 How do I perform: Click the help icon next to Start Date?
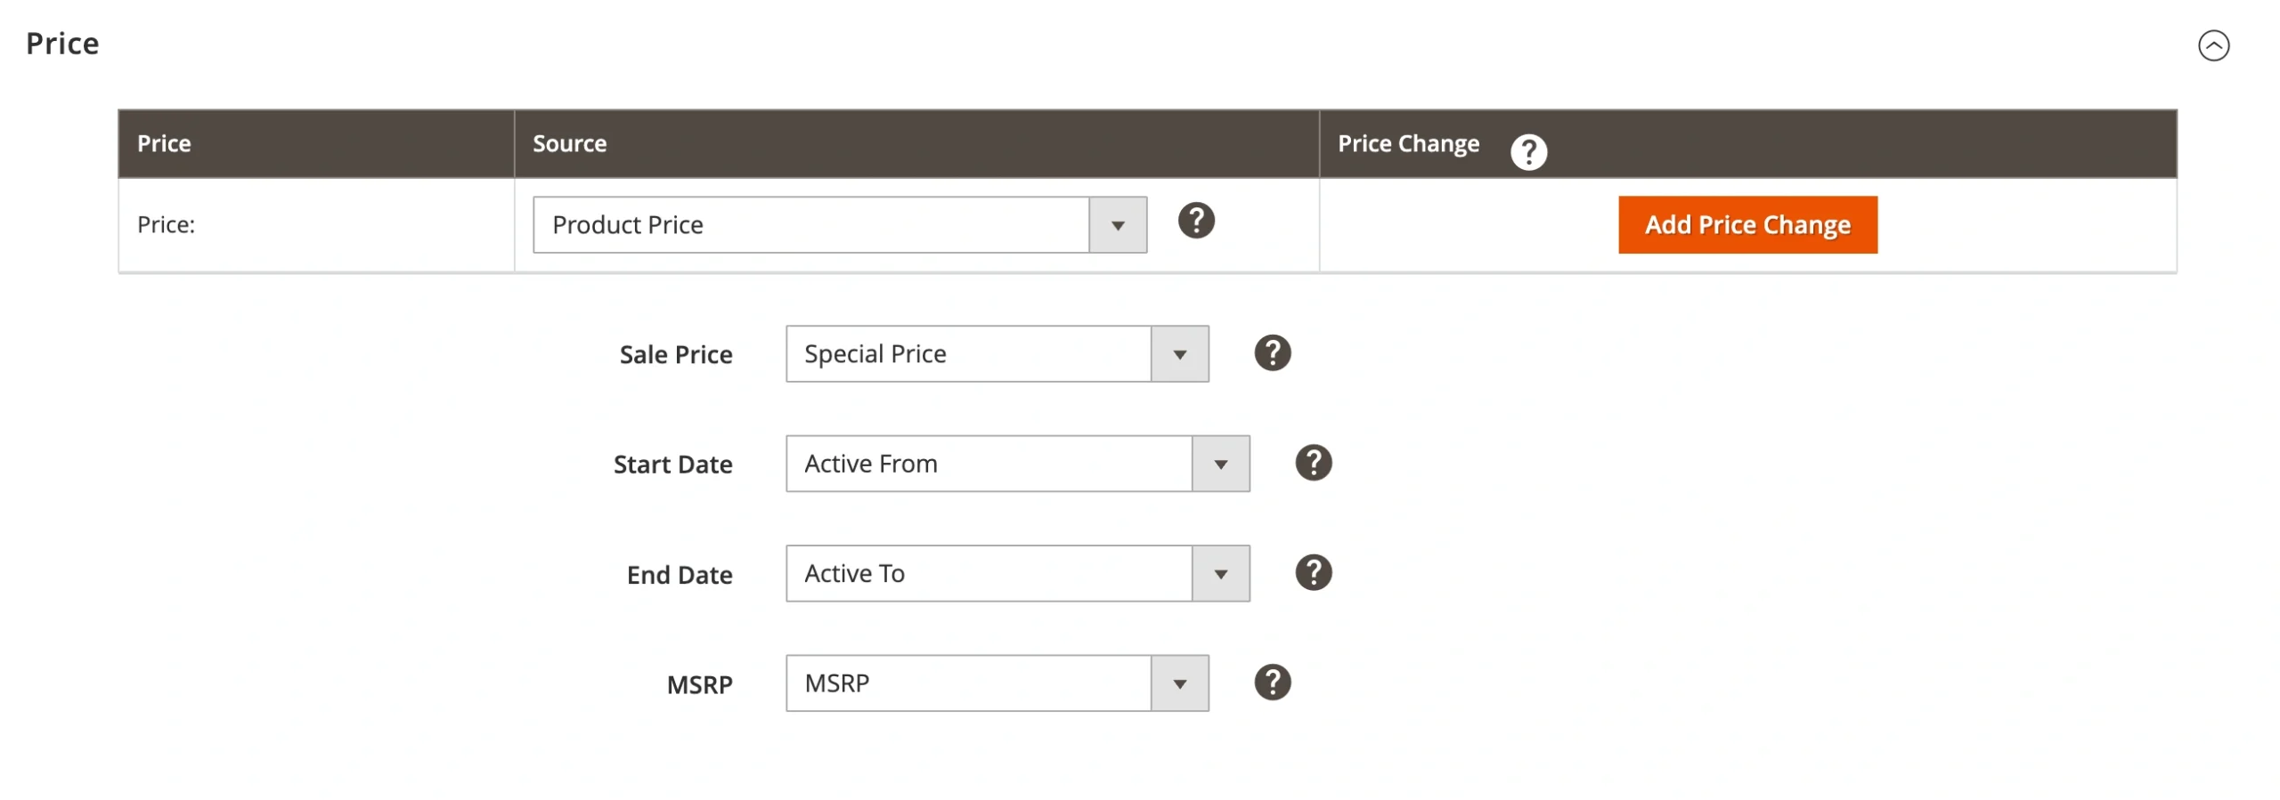point(1314,462)
